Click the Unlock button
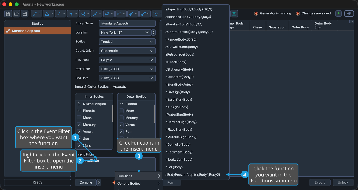The height and width of the screenshot is (190, 358). pos(343,182)
